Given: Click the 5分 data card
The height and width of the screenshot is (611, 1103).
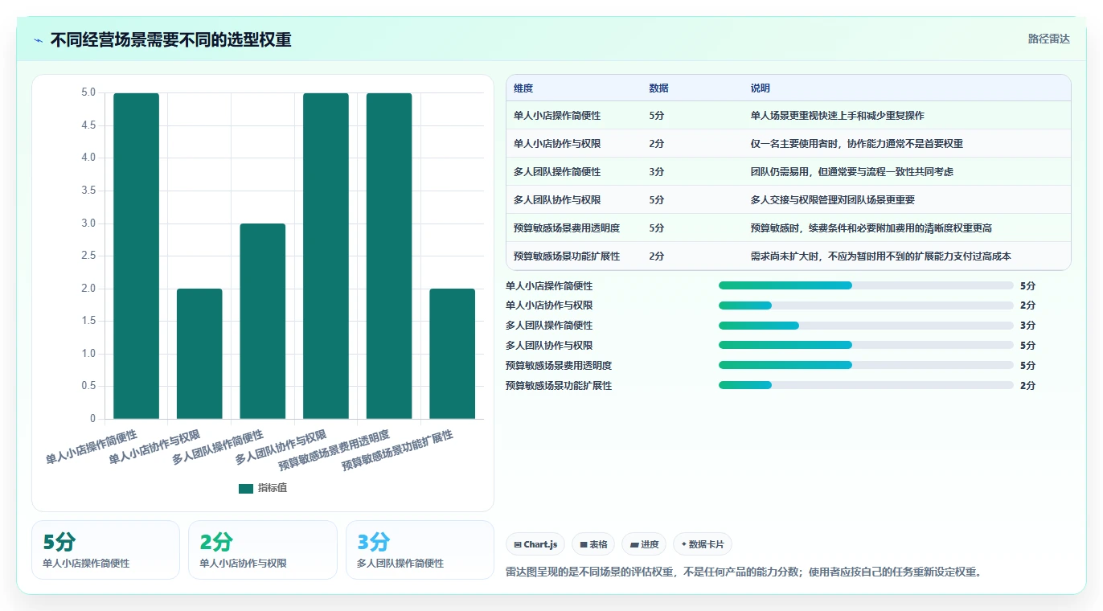Looking at the screenshot, I should click(105, 550).
